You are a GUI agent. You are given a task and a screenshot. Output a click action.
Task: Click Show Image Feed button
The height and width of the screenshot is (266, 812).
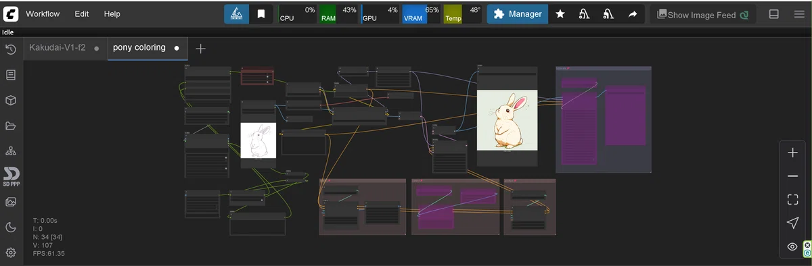click(702, 15)
